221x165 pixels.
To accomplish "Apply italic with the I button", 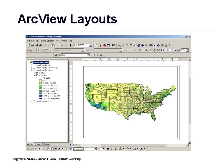I will point(112,149).
